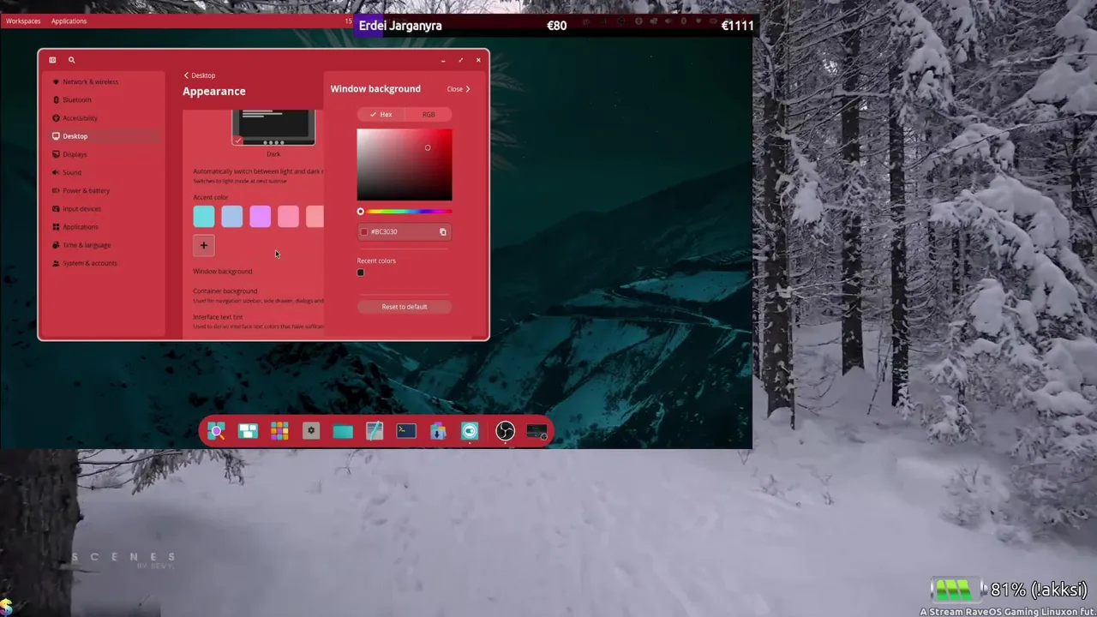Open the app library grid dock icon

(279, 431)
